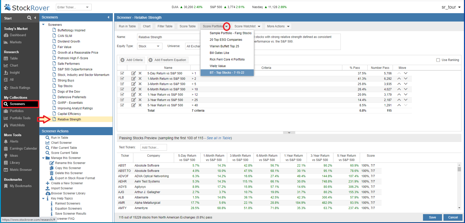Open Portfolios under My Collections

pyautogui.click(x=14, y=111)
